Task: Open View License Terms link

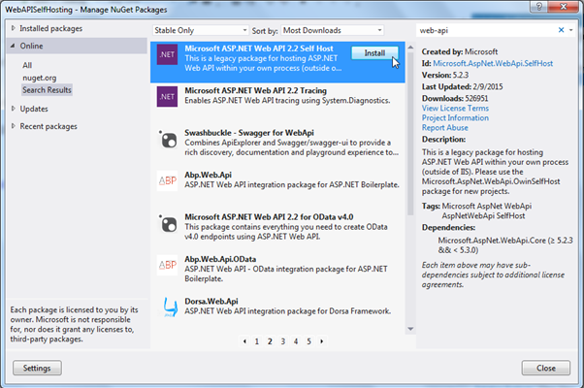Action: 455,108
